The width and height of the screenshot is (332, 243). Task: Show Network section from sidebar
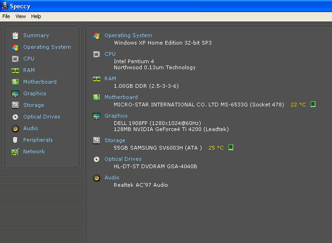34,151
